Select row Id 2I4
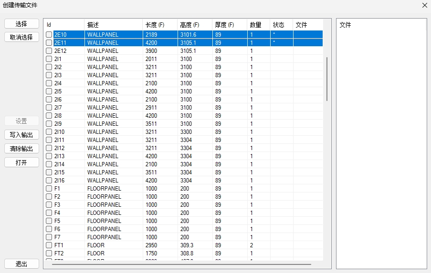 click(58, 83)
